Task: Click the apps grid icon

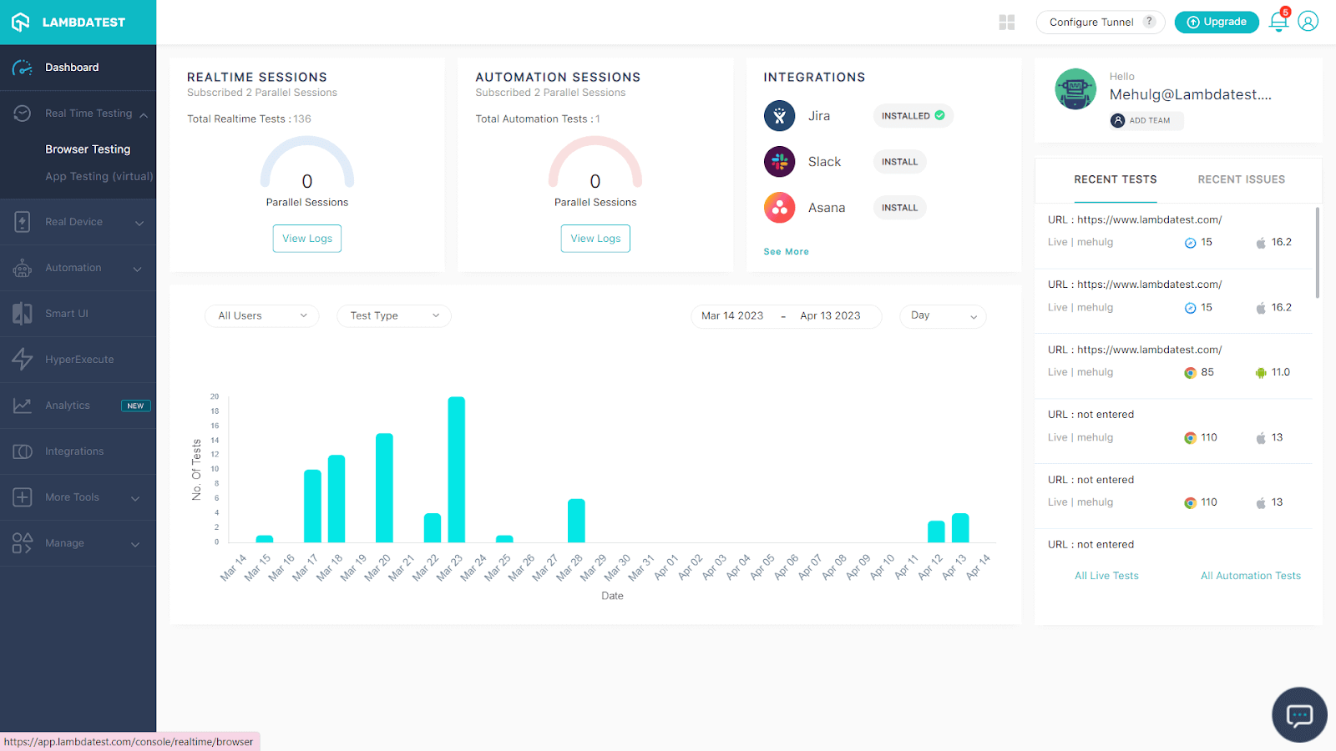Action: (x=1007, y=23)
